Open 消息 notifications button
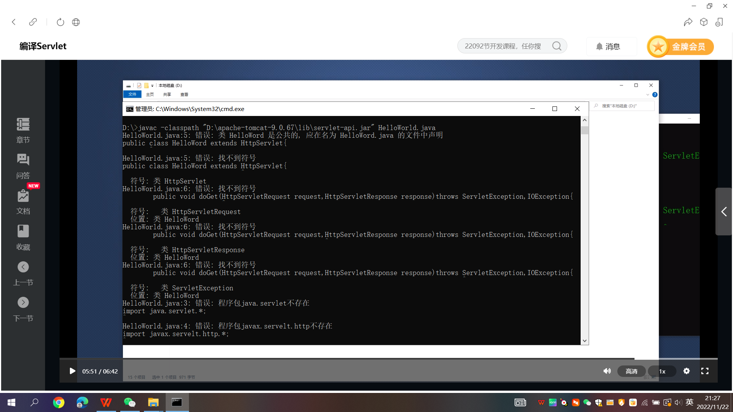Screen dimensions: 733x412 tap(612, 47)
